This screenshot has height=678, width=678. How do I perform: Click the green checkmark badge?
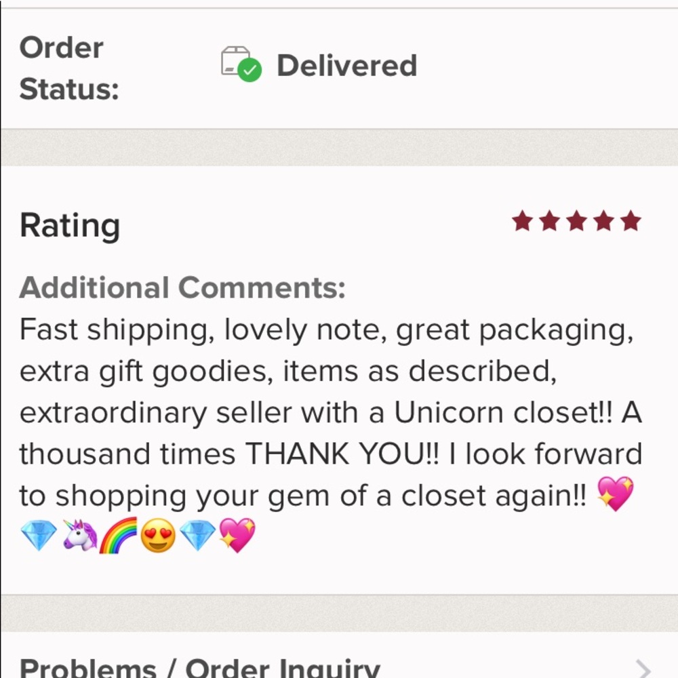tap(252, 71)
